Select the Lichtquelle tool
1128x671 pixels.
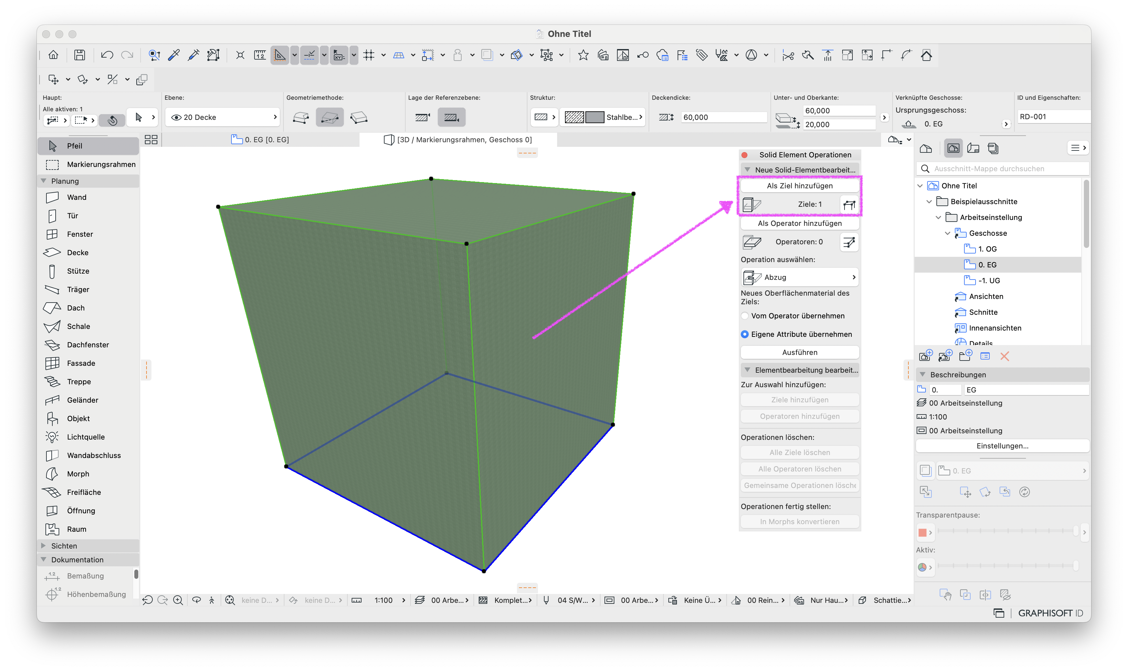(88, 437)
